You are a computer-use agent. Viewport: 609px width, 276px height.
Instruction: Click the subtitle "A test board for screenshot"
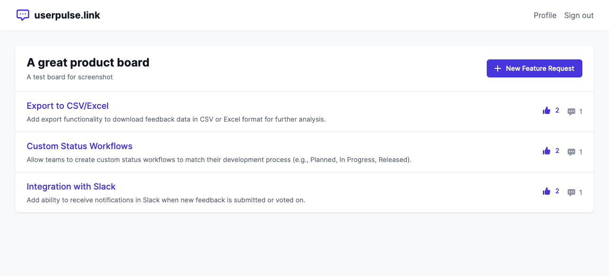[70, 77]
